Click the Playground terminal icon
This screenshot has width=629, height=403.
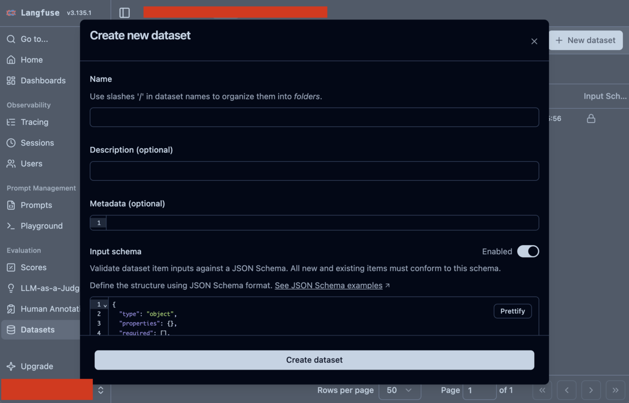[11, 226]
